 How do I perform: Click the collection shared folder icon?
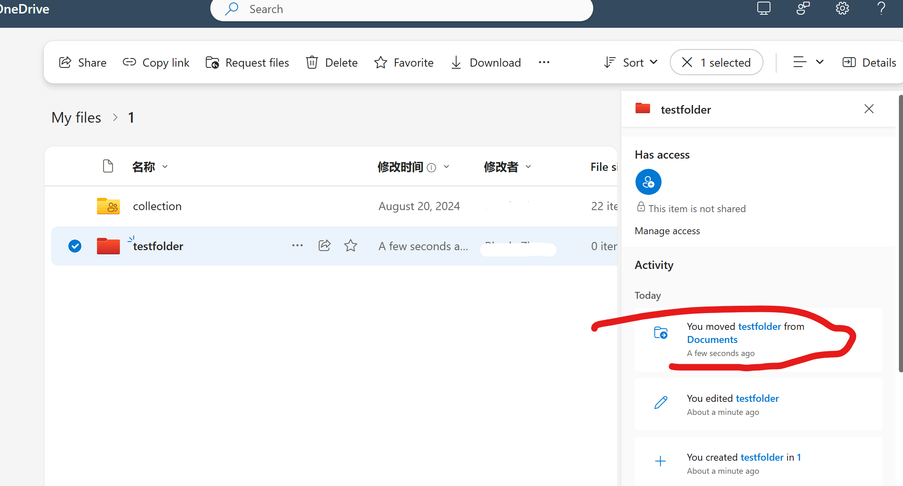[x=108, y=206]
